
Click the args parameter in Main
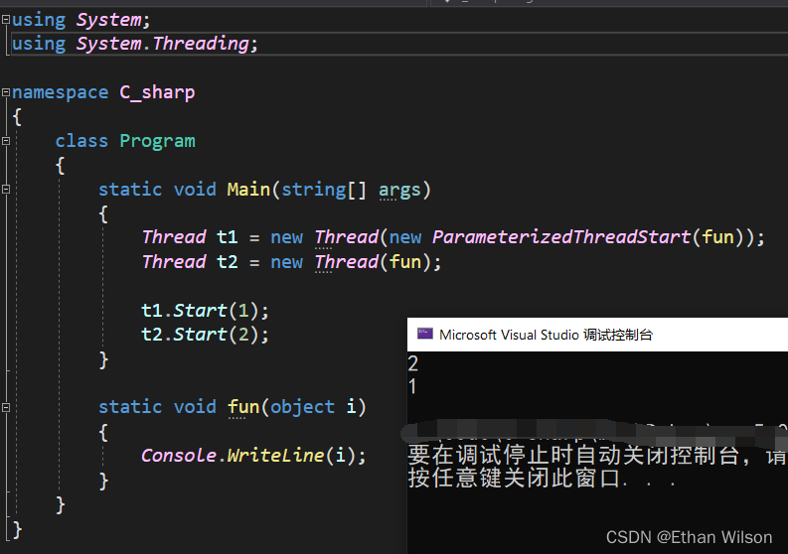[x=399, y=191]
